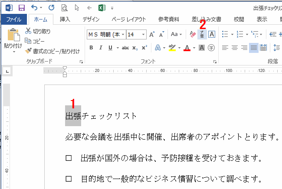The width and height of the screenshot is (282, 189).
Task: Switch to the 挿入 tab
Action: 65,20
